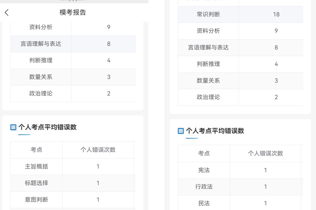Viewport: 316px width, 210px height.
Task: Click the 考点 column header in the left table
Action: tap(36, 150)
